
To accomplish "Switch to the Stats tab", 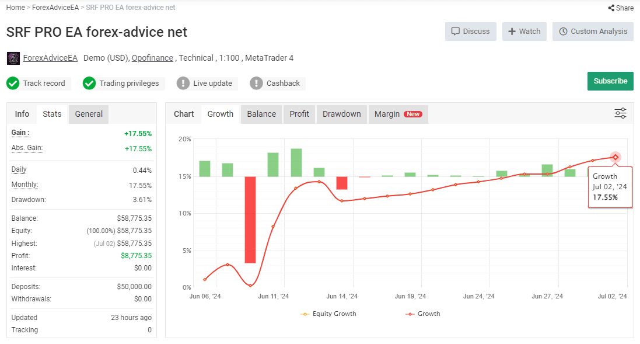I will point(53,114).
